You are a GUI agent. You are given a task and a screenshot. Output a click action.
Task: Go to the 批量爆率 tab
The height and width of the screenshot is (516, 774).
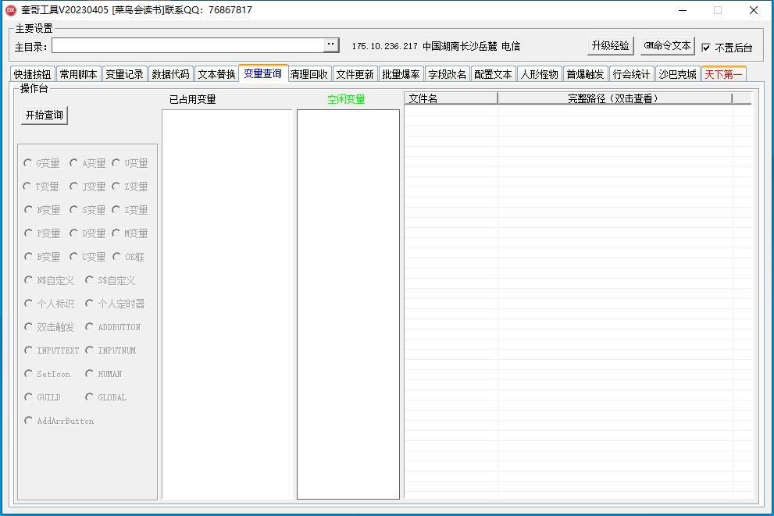pyautogui.click(x=401, y=74)
